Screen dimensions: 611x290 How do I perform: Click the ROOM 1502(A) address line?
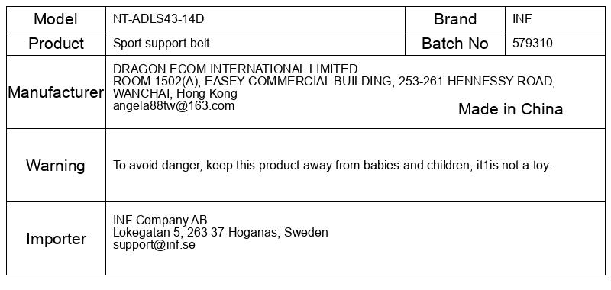[334, 82]
